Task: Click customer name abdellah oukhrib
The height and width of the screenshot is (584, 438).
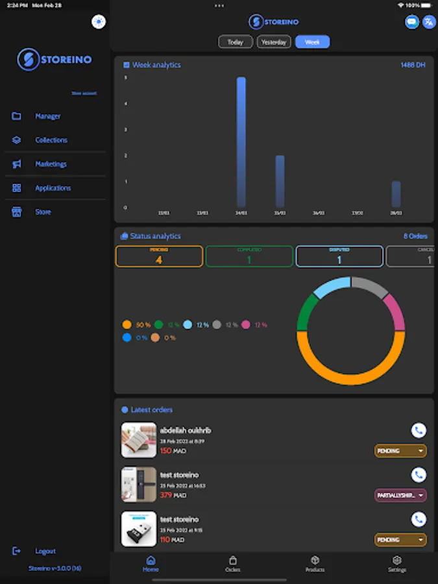Action: (x=186, y=431)
